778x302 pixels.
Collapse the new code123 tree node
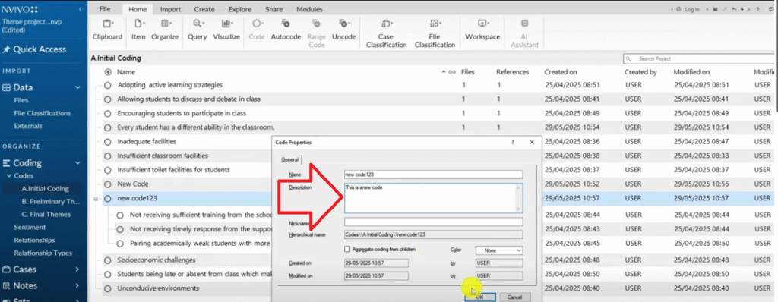96,198
